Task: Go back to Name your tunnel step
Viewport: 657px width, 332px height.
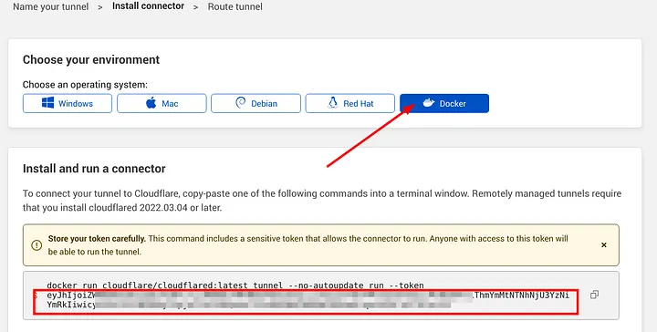Action: 51,6
